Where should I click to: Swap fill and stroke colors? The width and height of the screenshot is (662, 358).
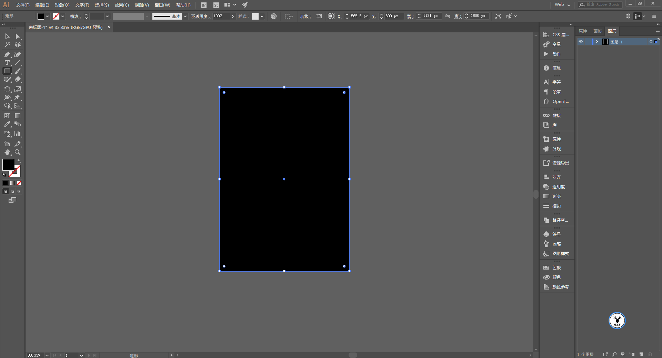pos(19,161)
